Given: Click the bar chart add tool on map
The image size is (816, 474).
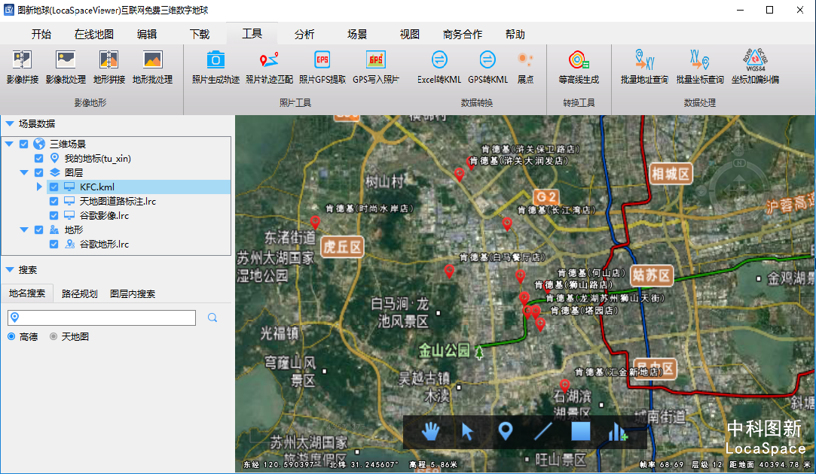Looking at the screenshot, I should (618, 431).
